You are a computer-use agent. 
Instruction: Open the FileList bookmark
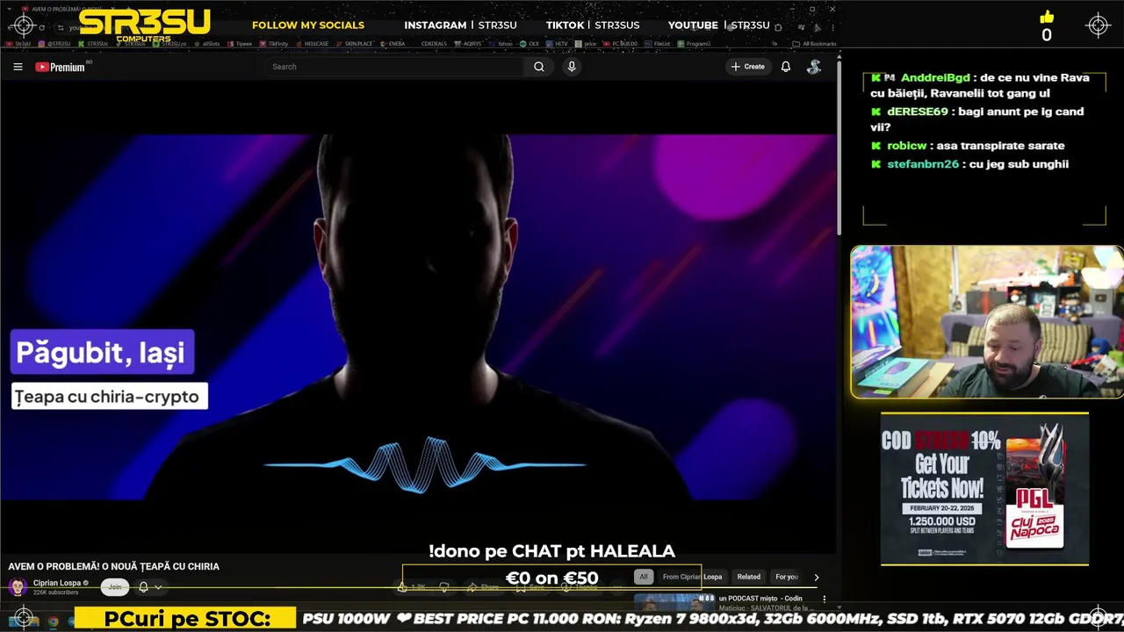tap(658, 43)
